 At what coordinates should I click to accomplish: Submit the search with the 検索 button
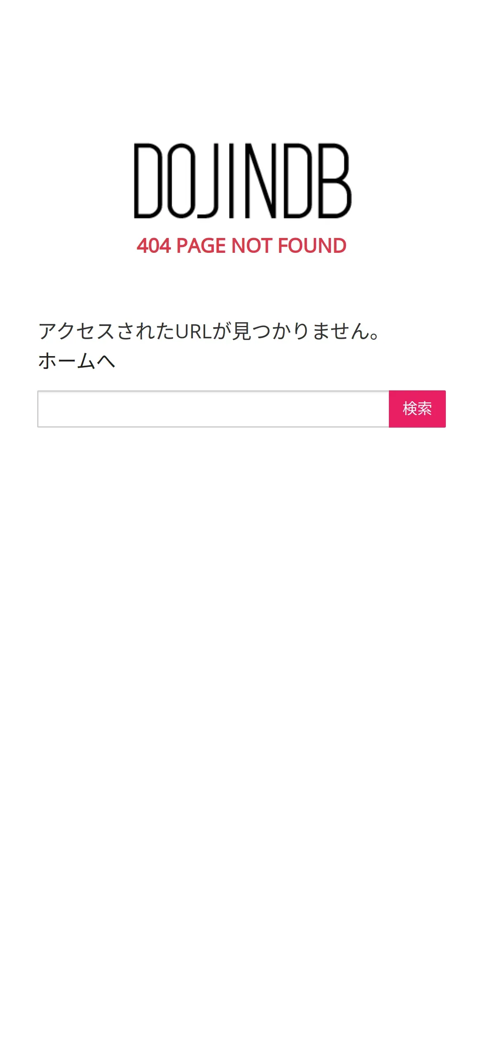point(417,409)
